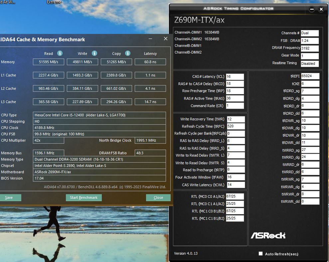Viewport: 329px width, 262px height.
Task: Click the Command Rate (CR) field
Action: click(x=235, y=106)
